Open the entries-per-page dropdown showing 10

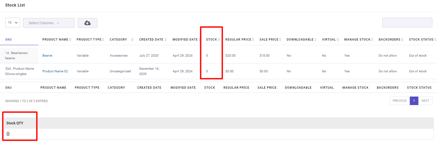[x=13, y=23]
